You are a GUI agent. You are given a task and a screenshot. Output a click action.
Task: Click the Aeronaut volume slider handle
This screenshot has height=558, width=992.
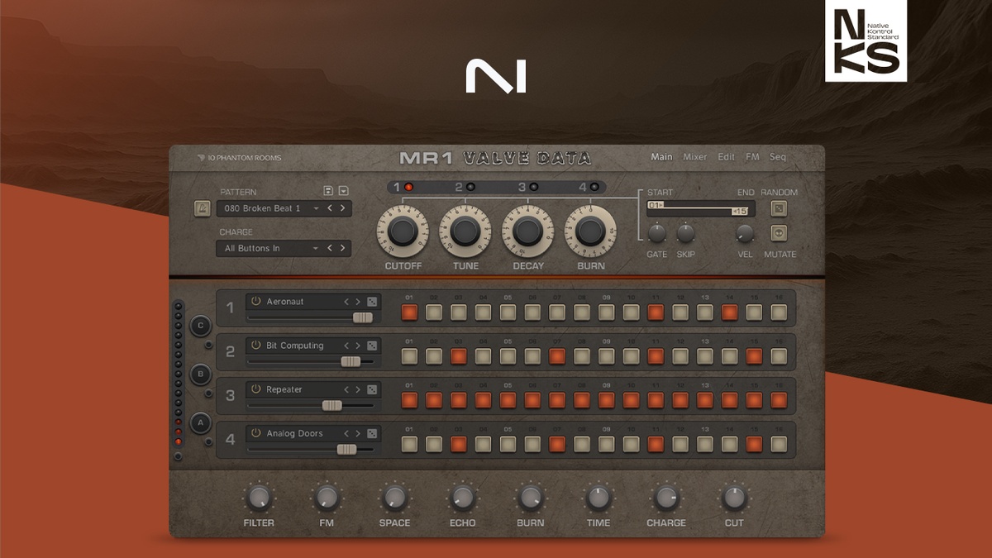pyautogui.click(x=363, y=317)
